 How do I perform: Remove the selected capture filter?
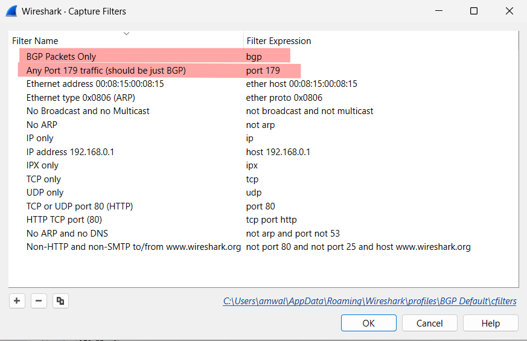pyautogui.click(x=39, y=301)
